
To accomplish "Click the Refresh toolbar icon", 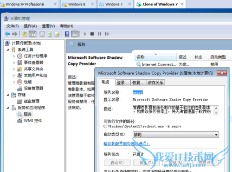I will pos(50,34).
